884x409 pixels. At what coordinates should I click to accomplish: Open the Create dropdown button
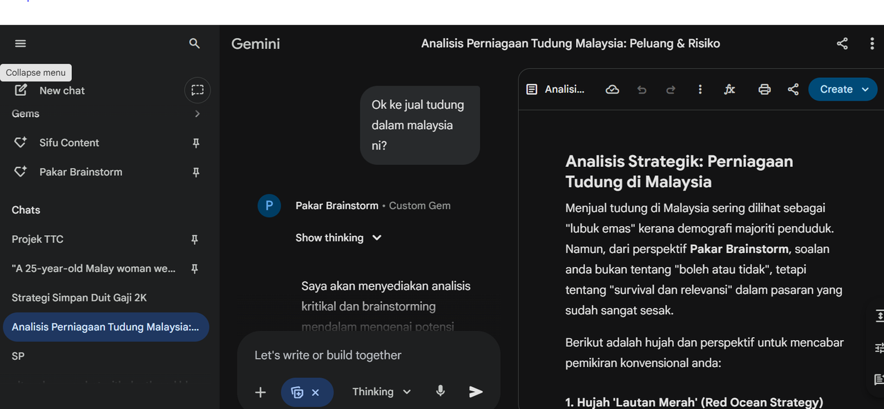pyautogui.click(x=843, y=90)
